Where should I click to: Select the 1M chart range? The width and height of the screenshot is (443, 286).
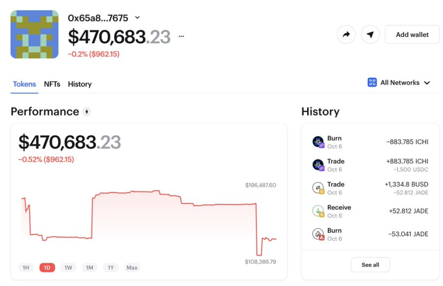click(90, 268)
